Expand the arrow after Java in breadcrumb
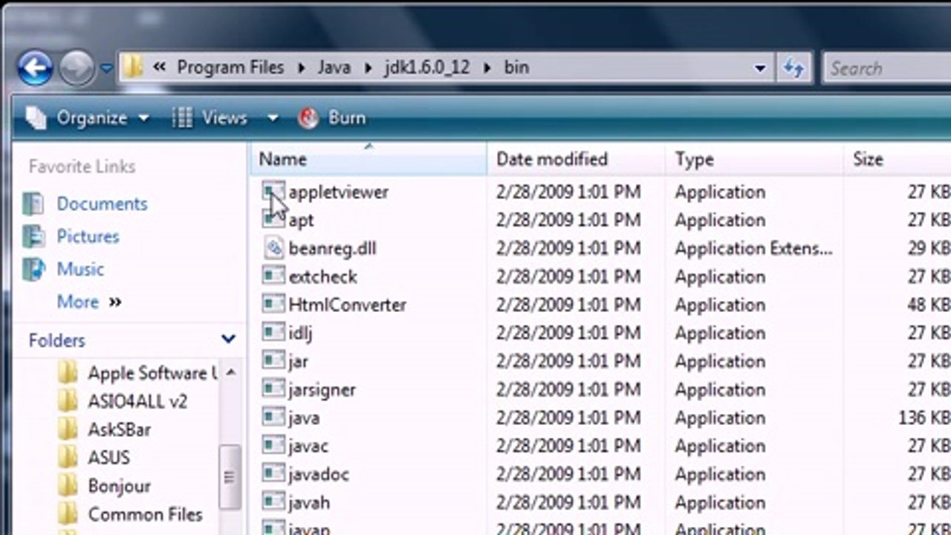 [367, 68]
